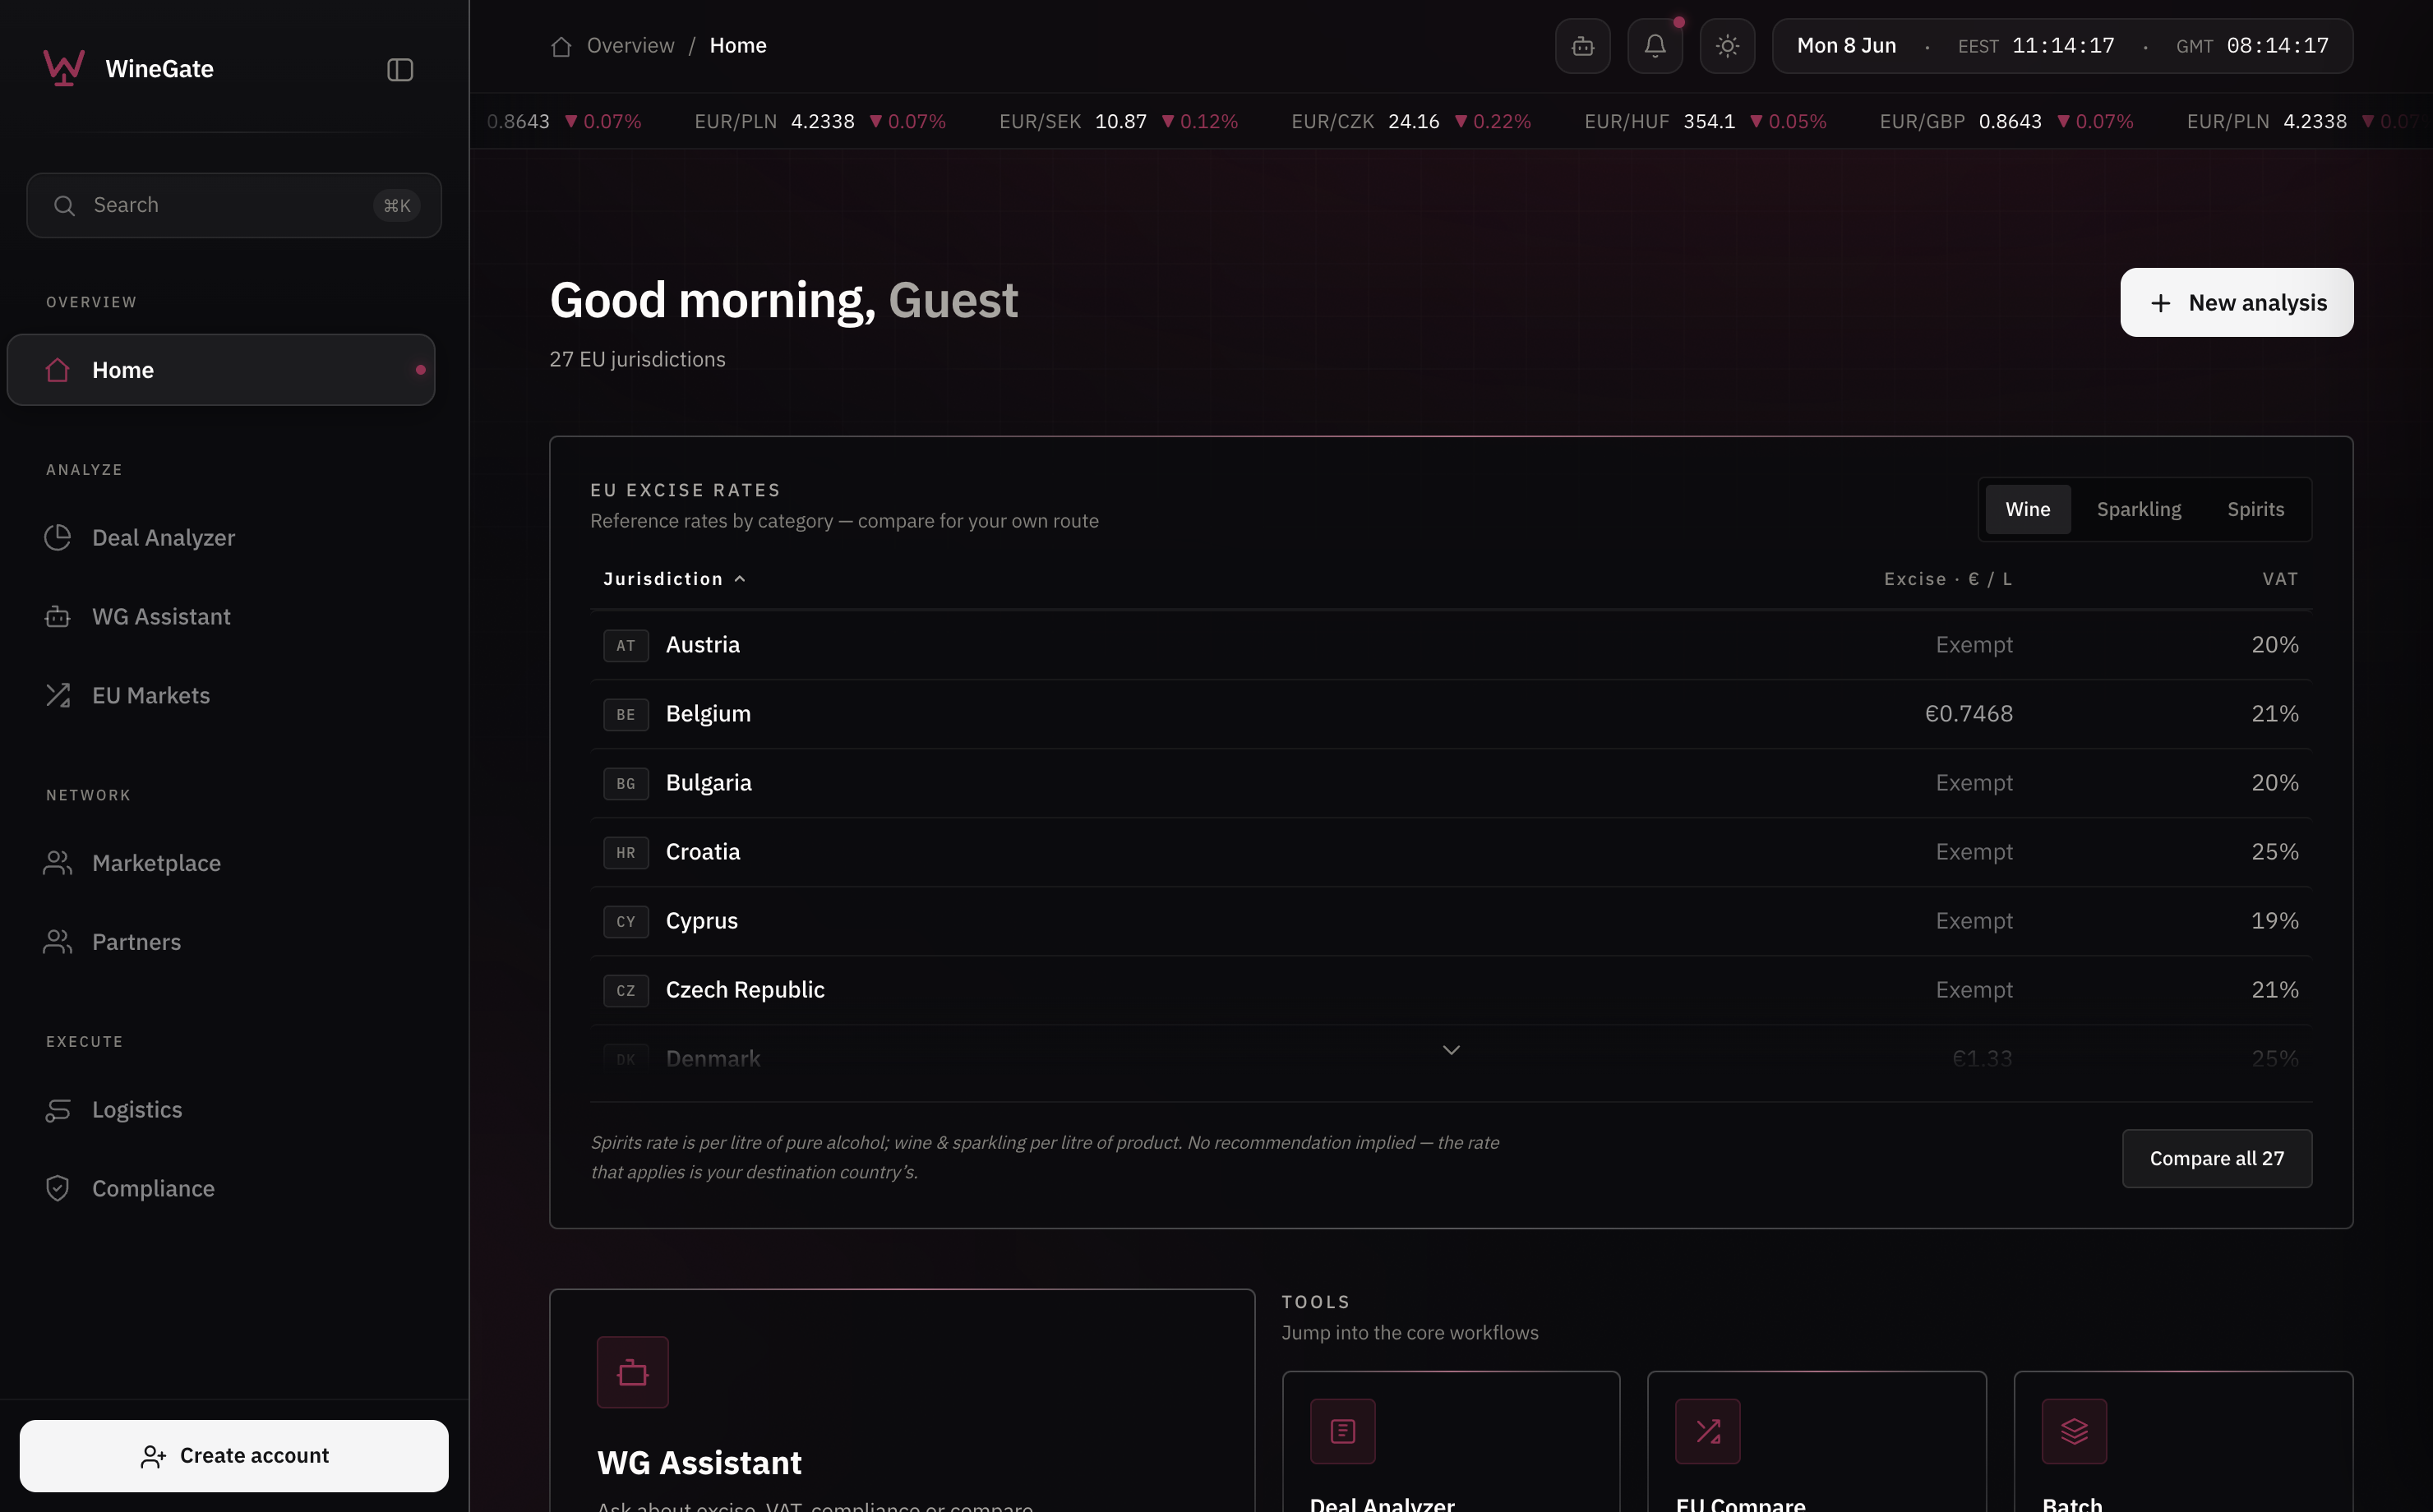Click the search magnifier icon
Screen dimensions: 2433x1512
pyautogui.click(x=64, y=205)
